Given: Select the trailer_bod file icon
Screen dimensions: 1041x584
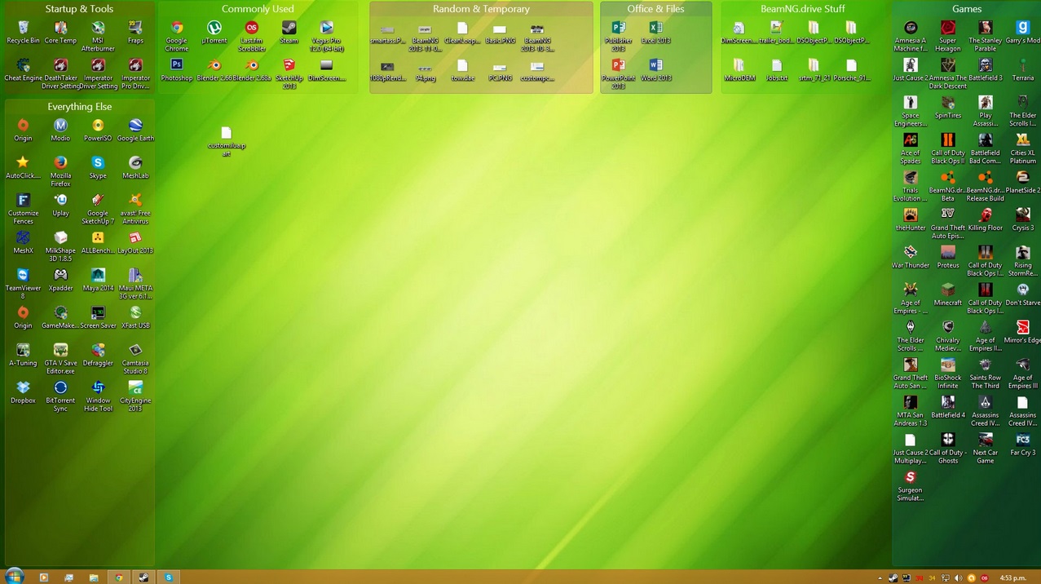Looking at the screenshot, I should pos(776,33).
